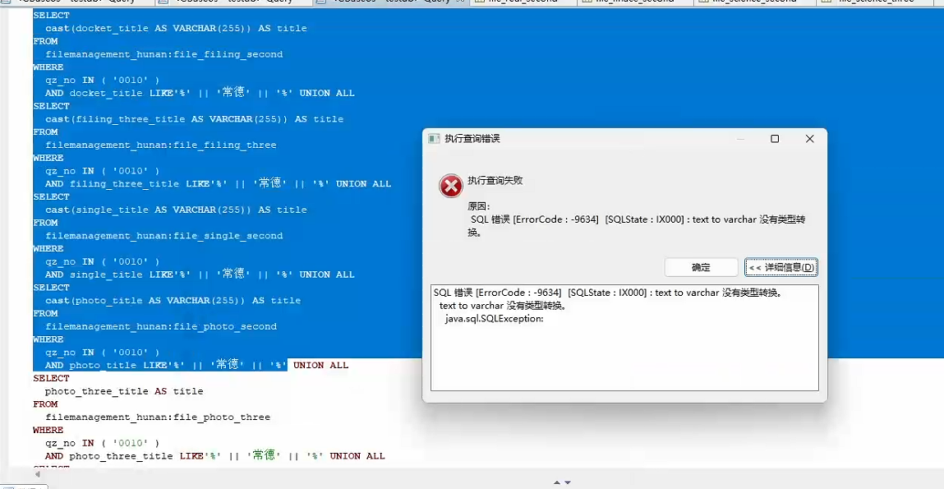Screen dimensions: 944x489
Task: Click the java.sql.SQLException: line in details
Action: pyautogui.click(x=495, y=319)
